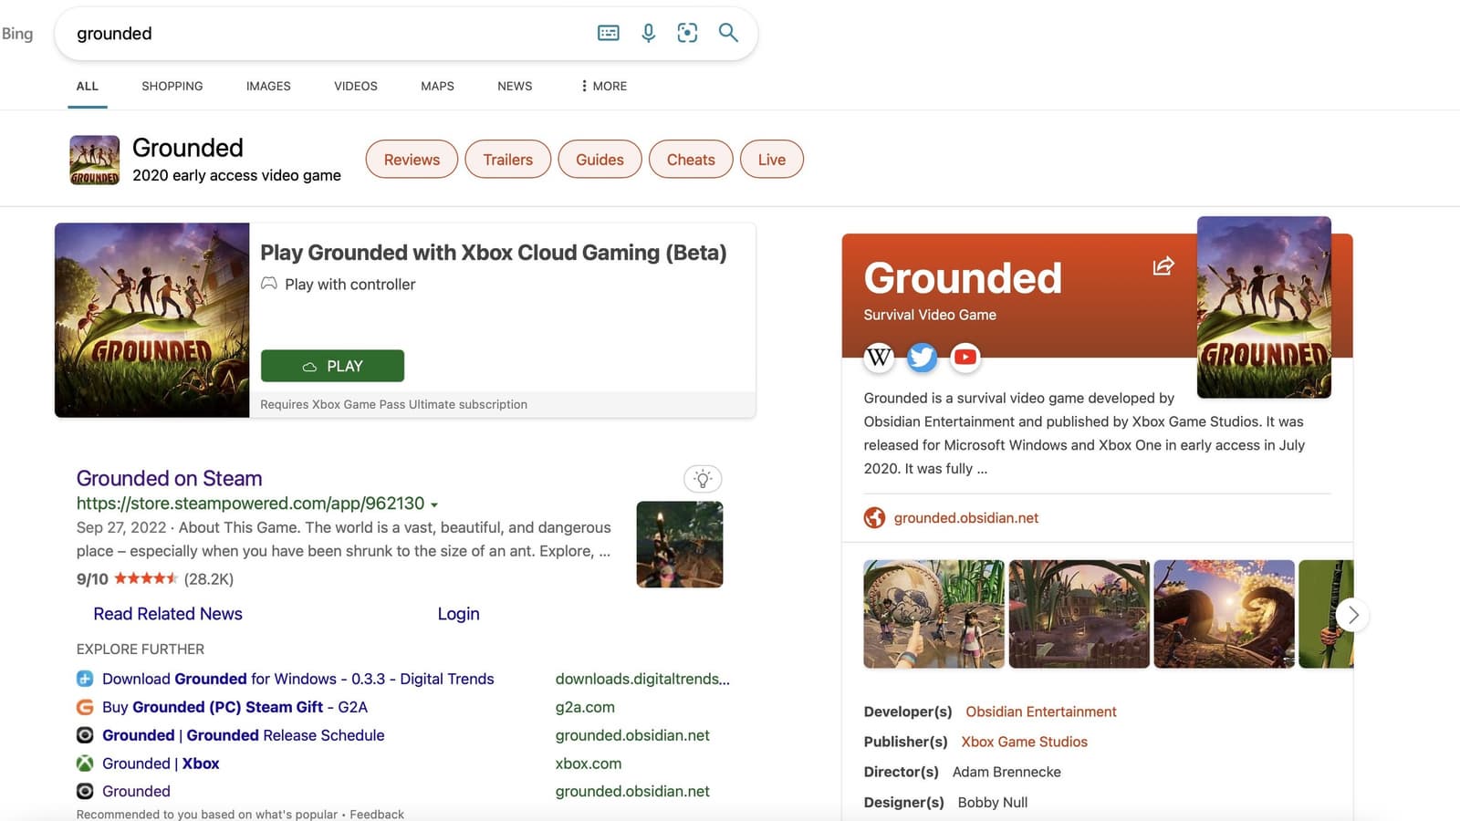
Task: Click the Trailers pill button
Action: coord(508,160)
